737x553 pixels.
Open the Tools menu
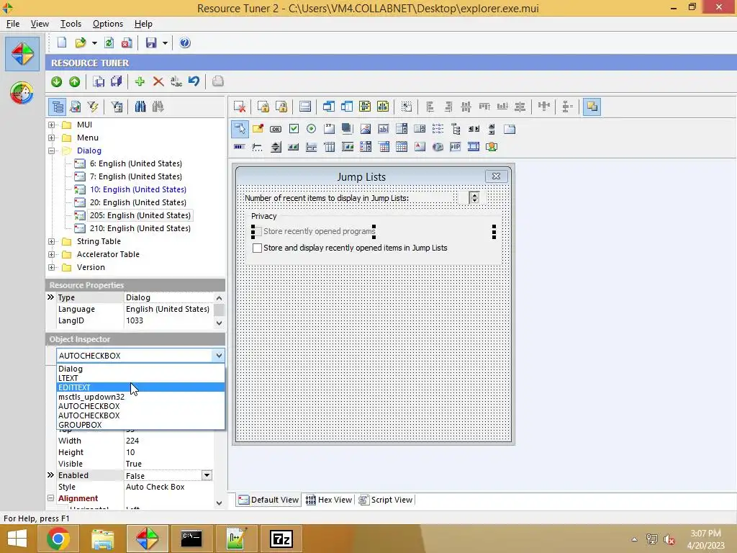tap(71, 24)
